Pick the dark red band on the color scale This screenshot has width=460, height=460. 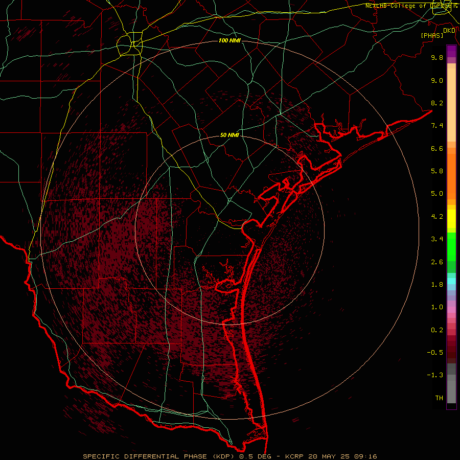click(451, 350)
